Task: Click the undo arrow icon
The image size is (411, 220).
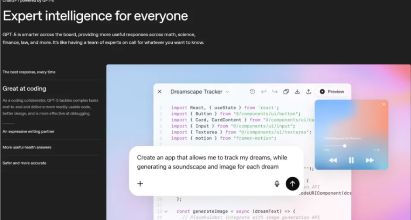Action: pos(263,92)
